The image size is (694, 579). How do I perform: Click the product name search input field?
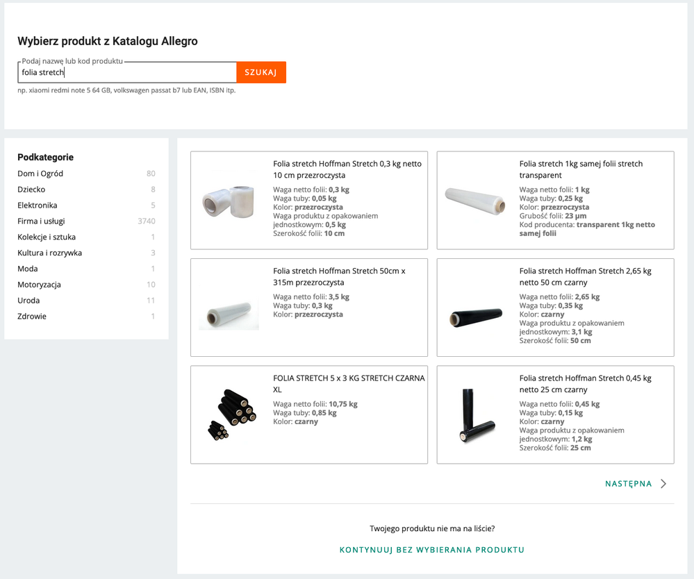(x=127, y=72)
